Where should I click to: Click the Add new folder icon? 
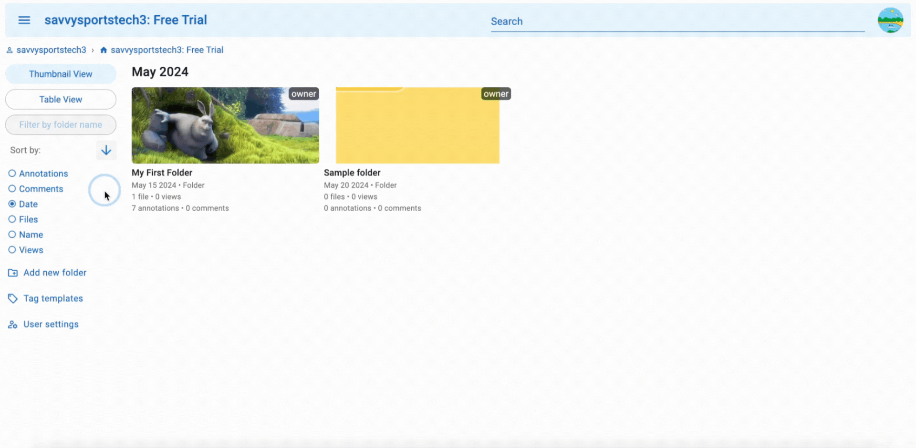[13, 273]
